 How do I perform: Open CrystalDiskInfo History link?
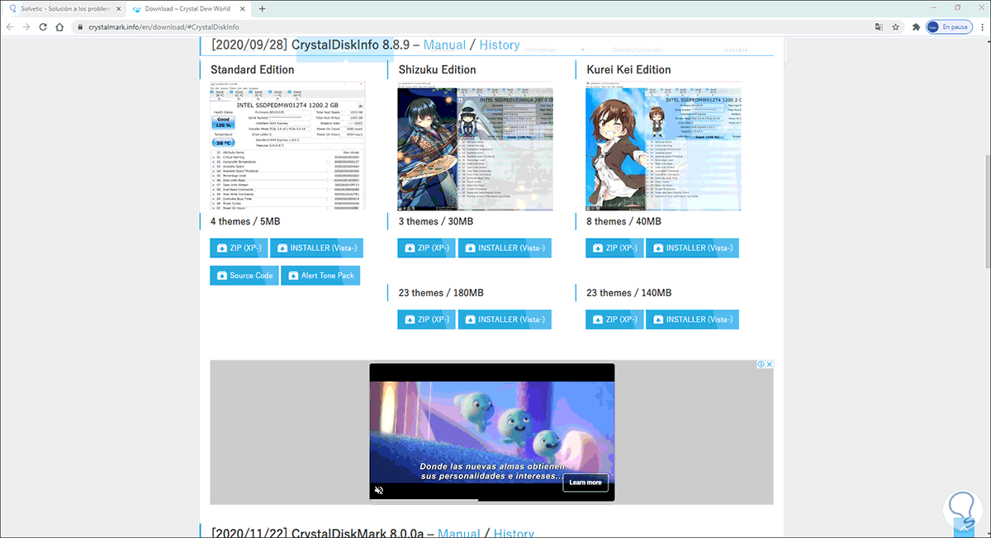pyautogui.click(x=500, y=45)
